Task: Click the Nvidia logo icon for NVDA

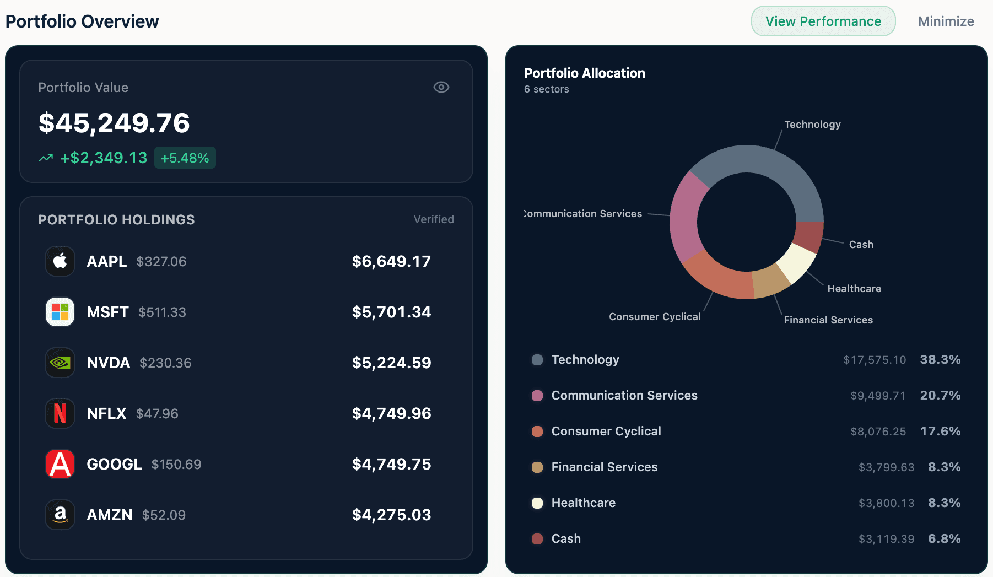Action: click(x=60, y=363)
